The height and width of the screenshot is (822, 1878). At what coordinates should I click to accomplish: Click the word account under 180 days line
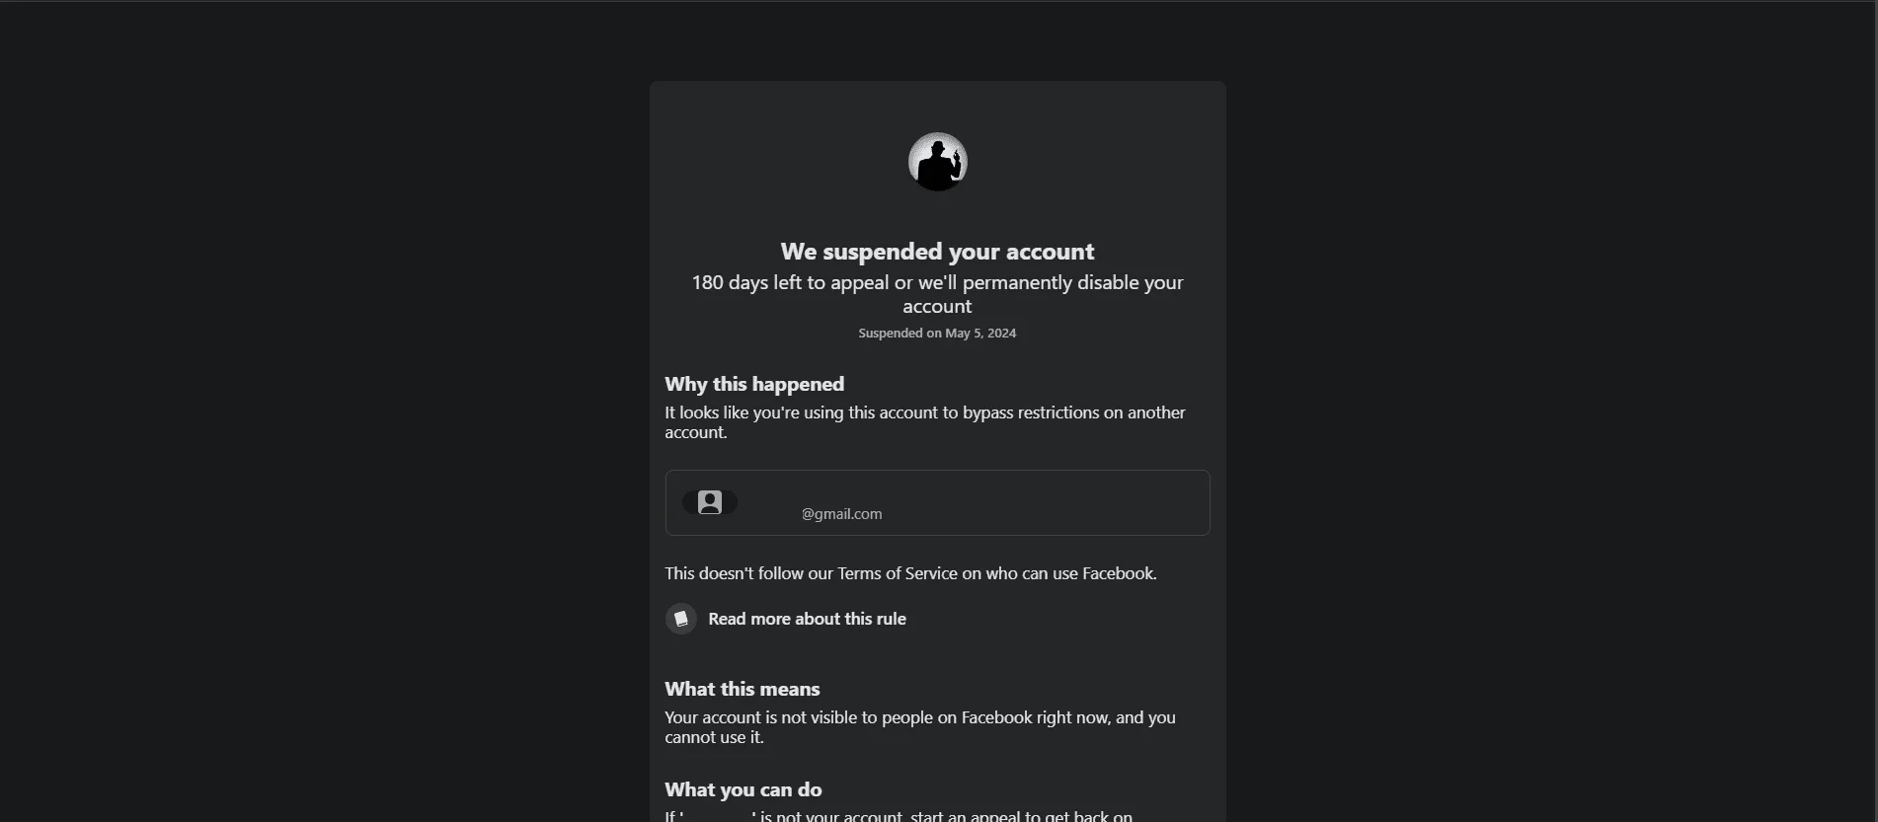937,307
